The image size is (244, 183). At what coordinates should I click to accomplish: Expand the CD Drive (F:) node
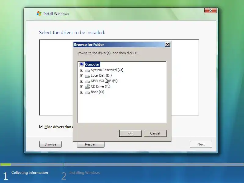[81, 87]
